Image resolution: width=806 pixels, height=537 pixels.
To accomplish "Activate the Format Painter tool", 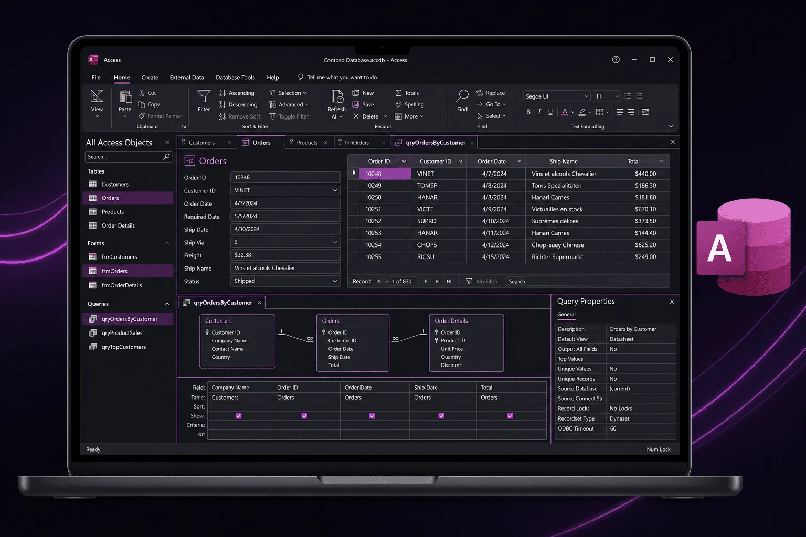I will pos(160,116).
